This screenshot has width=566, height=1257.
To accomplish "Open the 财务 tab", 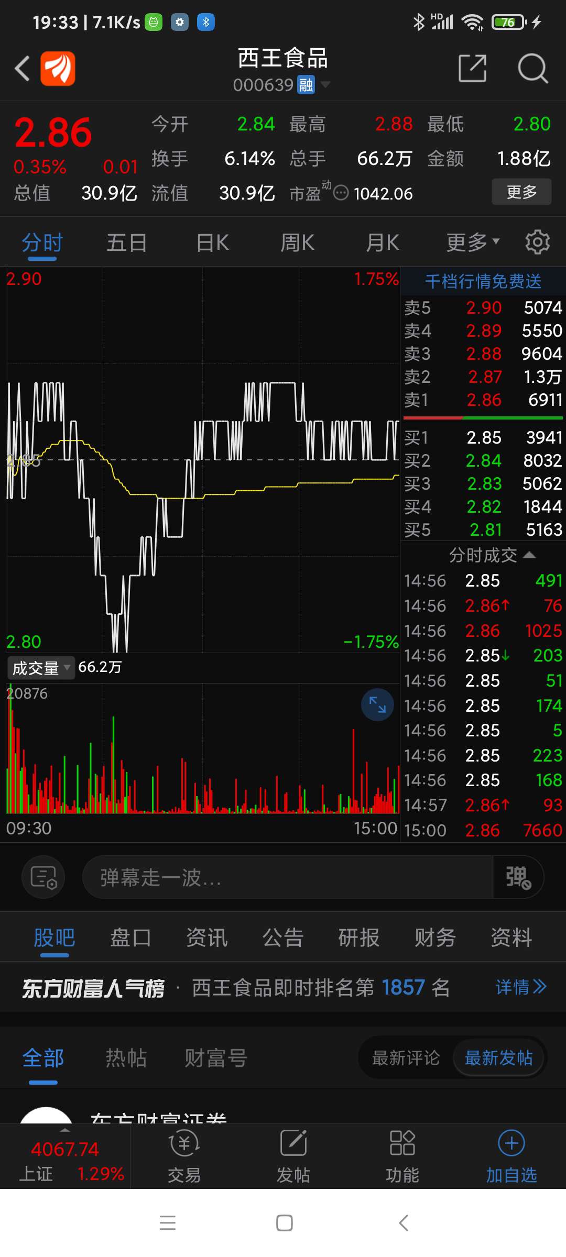I will click(x=435, y=938).
